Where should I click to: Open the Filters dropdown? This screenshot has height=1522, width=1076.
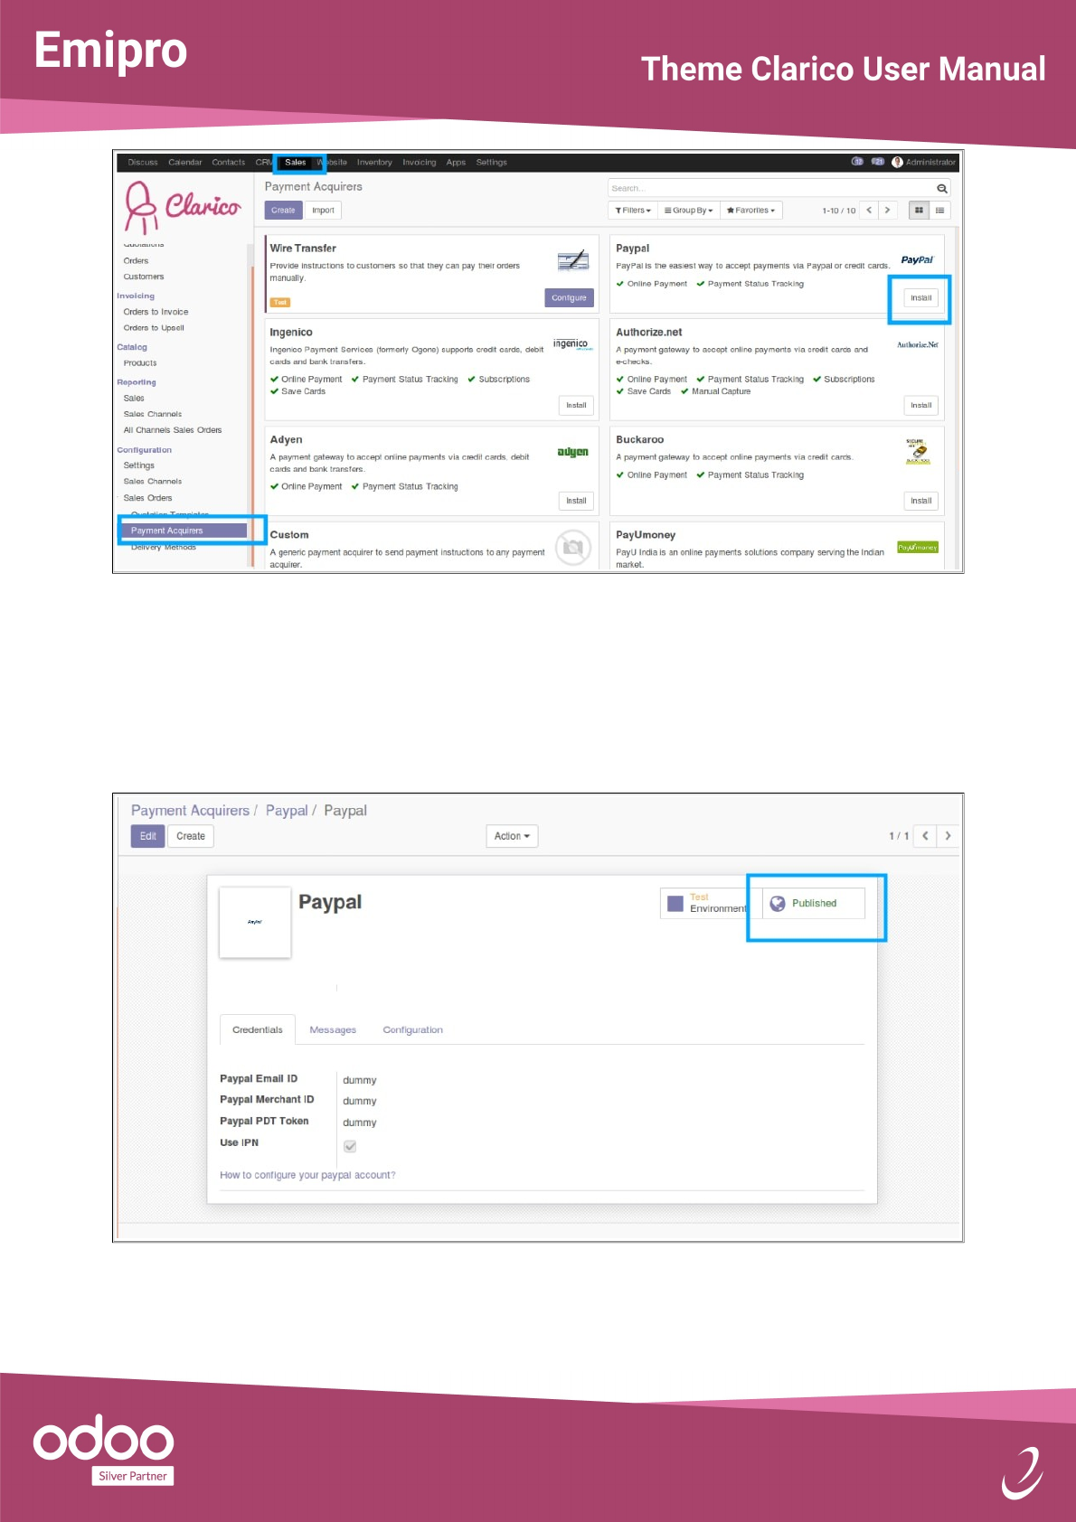pos(633,211)
